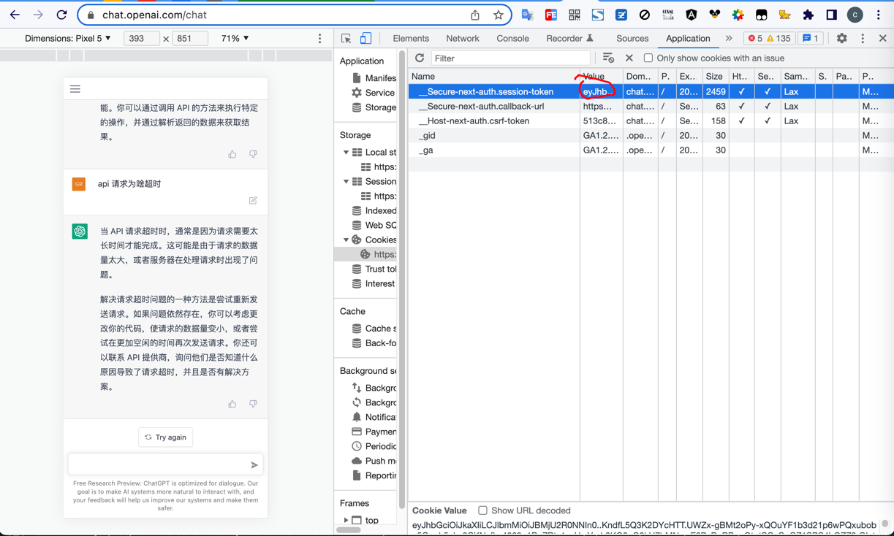Image resolution: width=894 pixels, height=536 pixels.
Task: Click the user profile avatar in Chrome
Action: (855, 15)
